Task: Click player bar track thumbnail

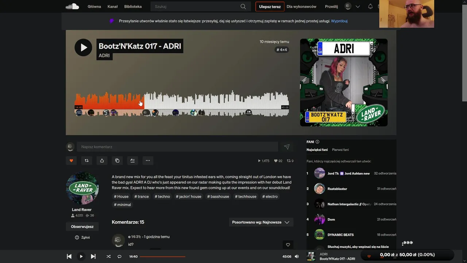Action: [x=311, y=256]
